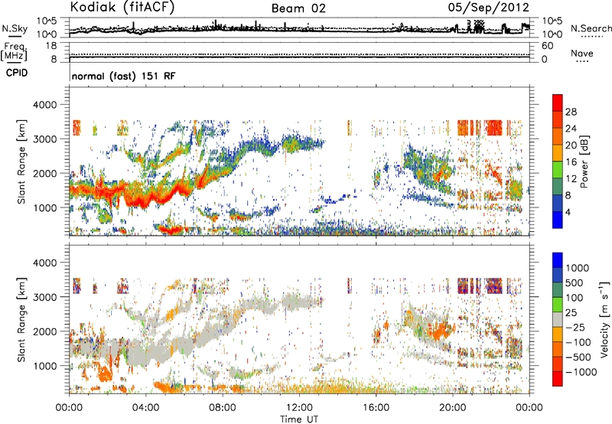Click the '10^5' tick beside N.Sky
Image resolution: width=612 pixels, height=424 pixels.
[x=47, y=21]
